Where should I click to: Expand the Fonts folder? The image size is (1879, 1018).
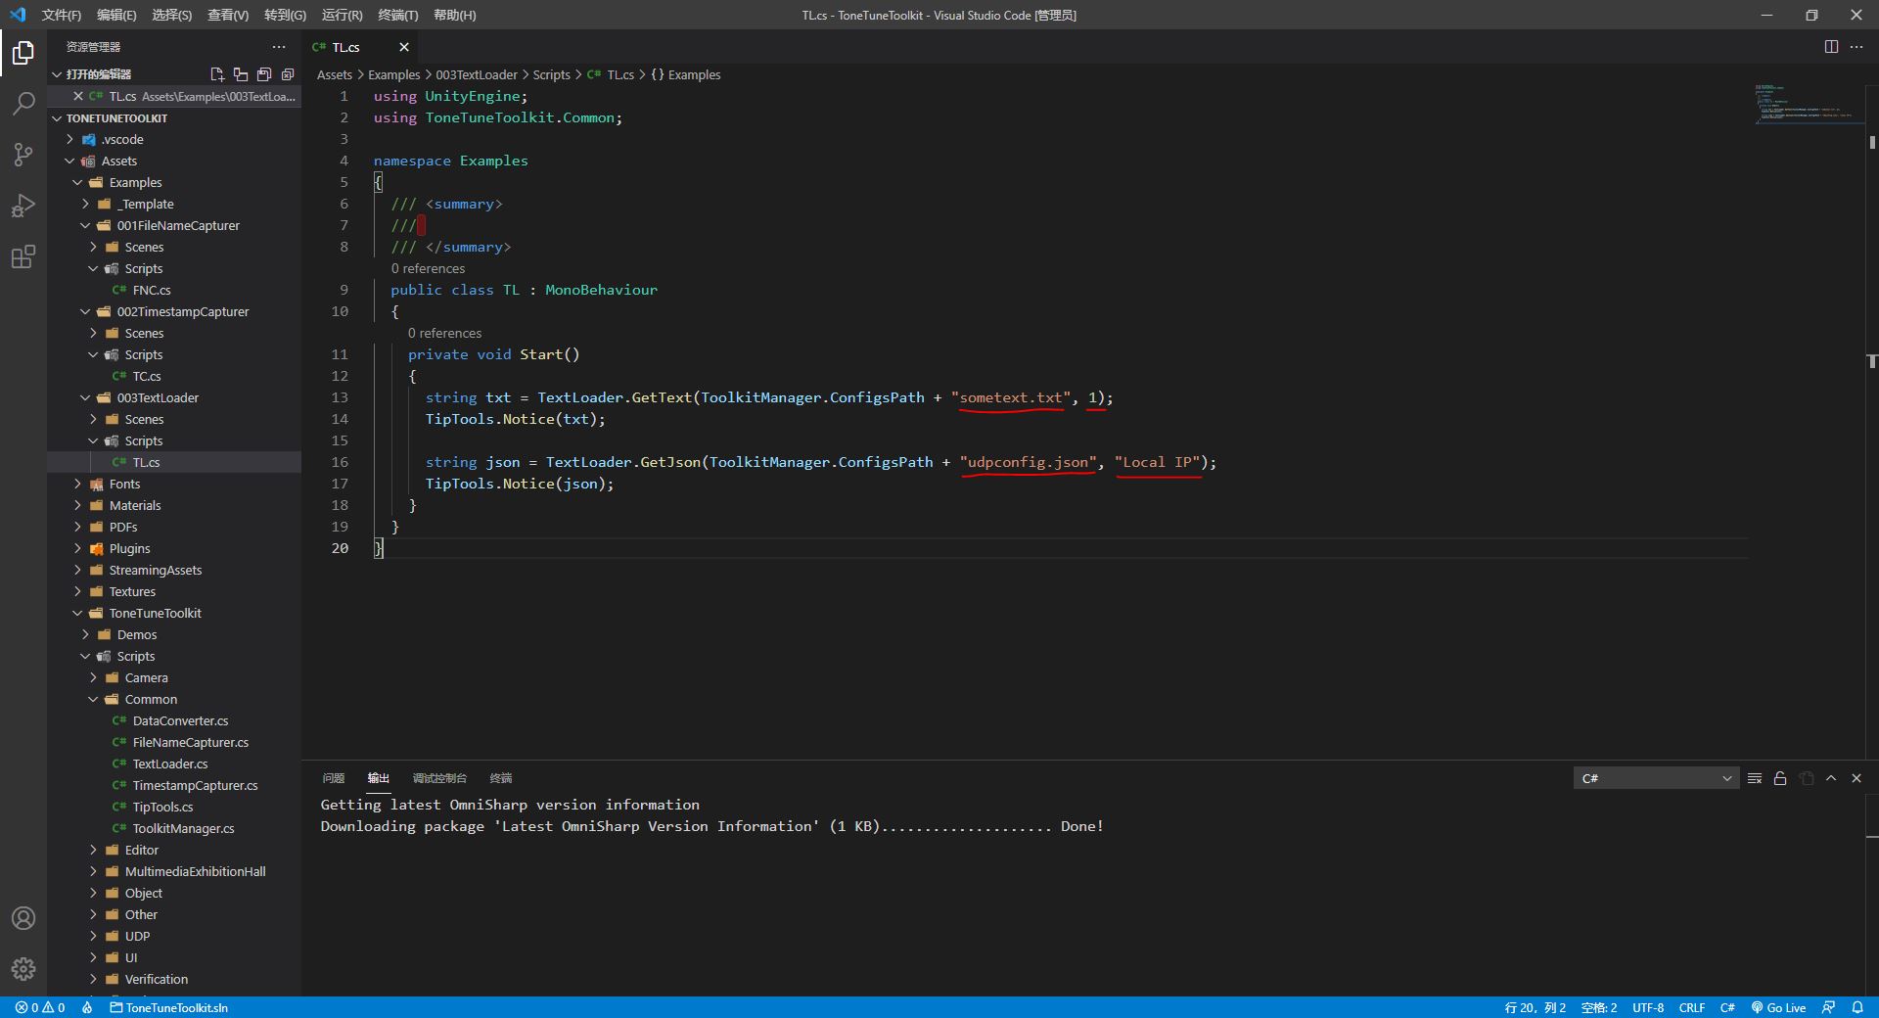pyautogui.click(x=124, y=484)
